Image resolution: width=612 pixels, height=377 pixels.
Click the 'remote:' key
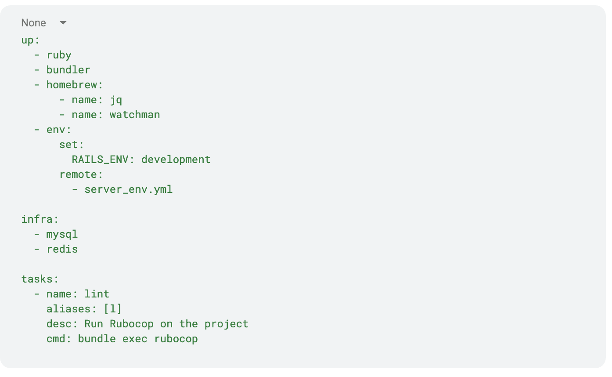[x=81, y=174]
